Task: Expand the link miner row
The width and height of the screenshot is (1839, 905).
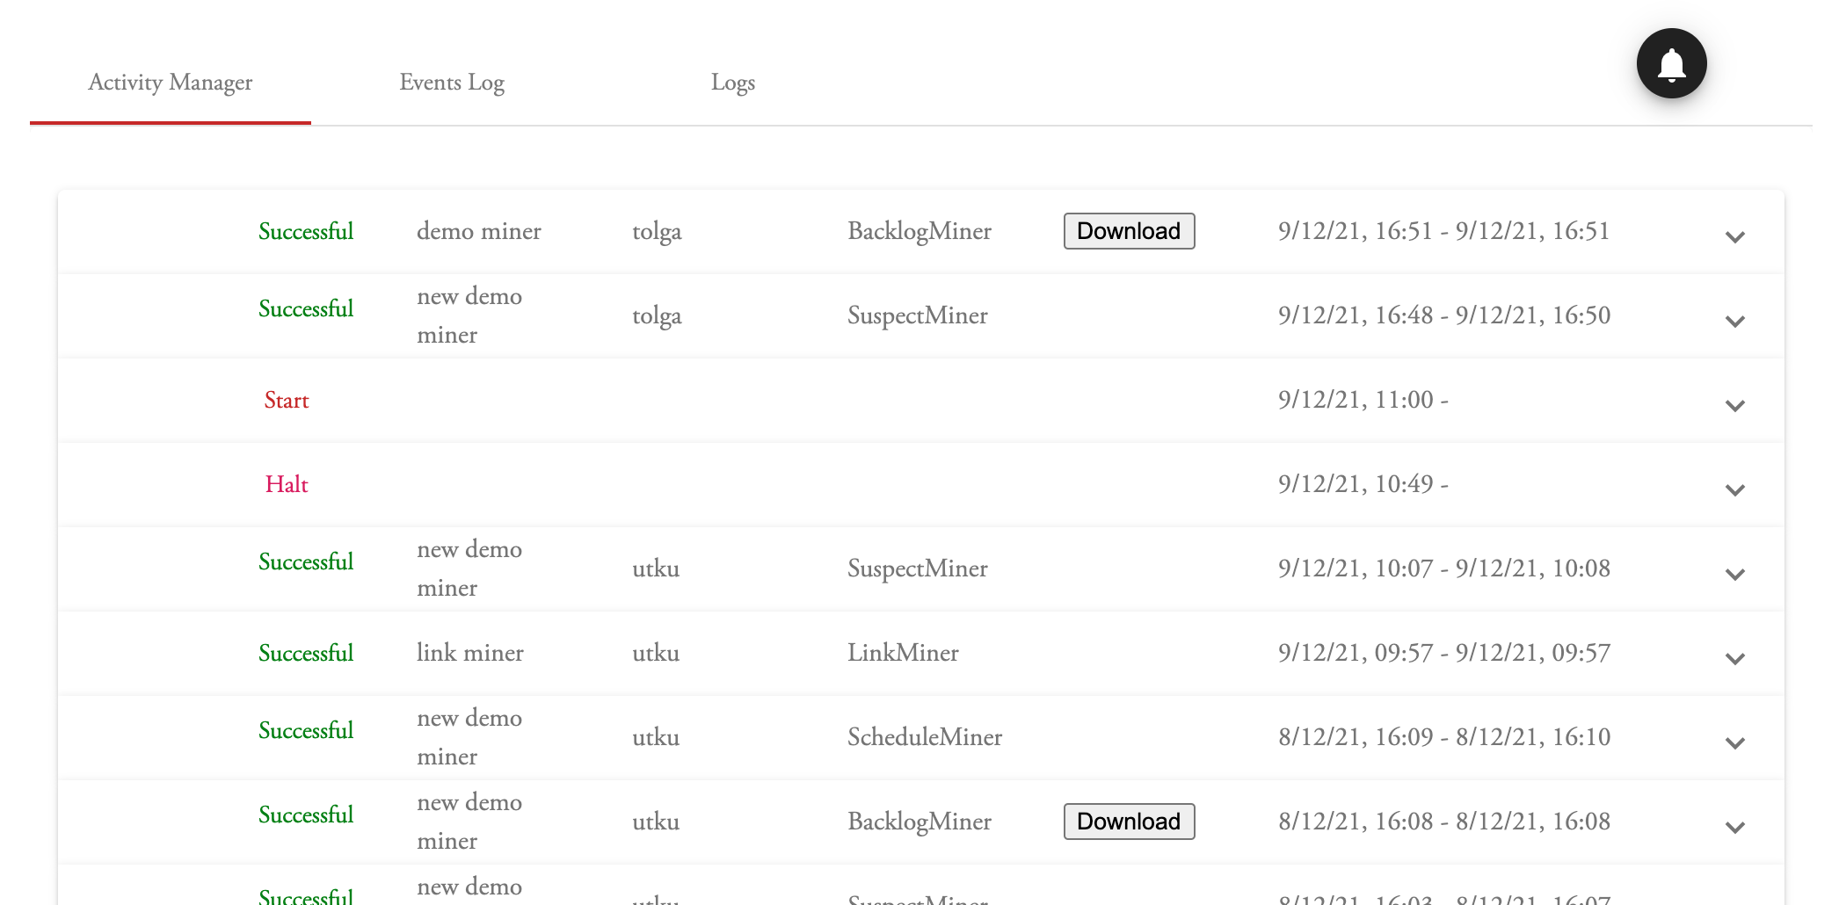Action: point(1734,658)
